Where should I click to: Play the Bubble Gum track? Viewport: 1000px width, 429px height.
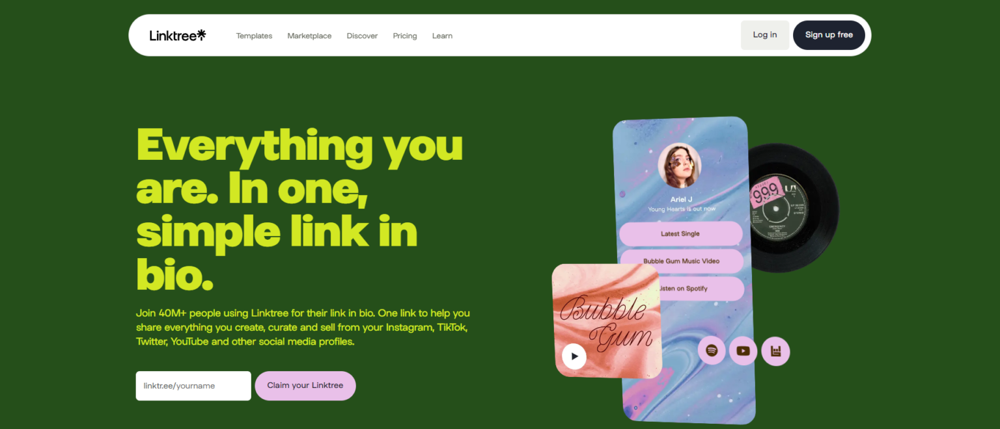pyautogui.click(x=574, y=356)
